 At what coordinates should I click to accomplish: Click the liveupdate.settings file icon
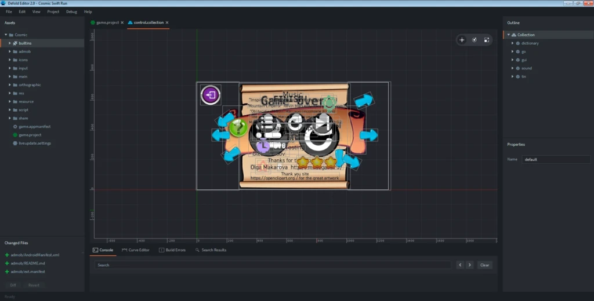15,144
